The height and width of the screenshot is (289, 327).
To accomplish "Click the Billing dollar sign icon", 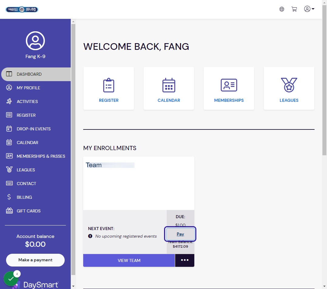I will tap(9, 197).
